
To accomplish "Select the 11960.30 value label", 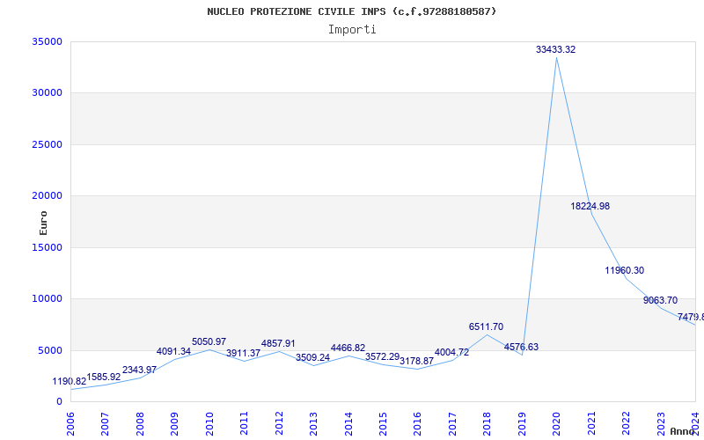I will click(x=624, y=271).
